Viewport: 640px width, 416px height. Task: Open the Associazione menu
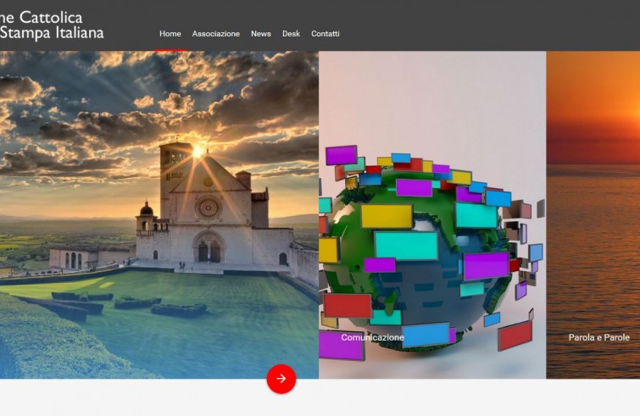tap(215, 34)
